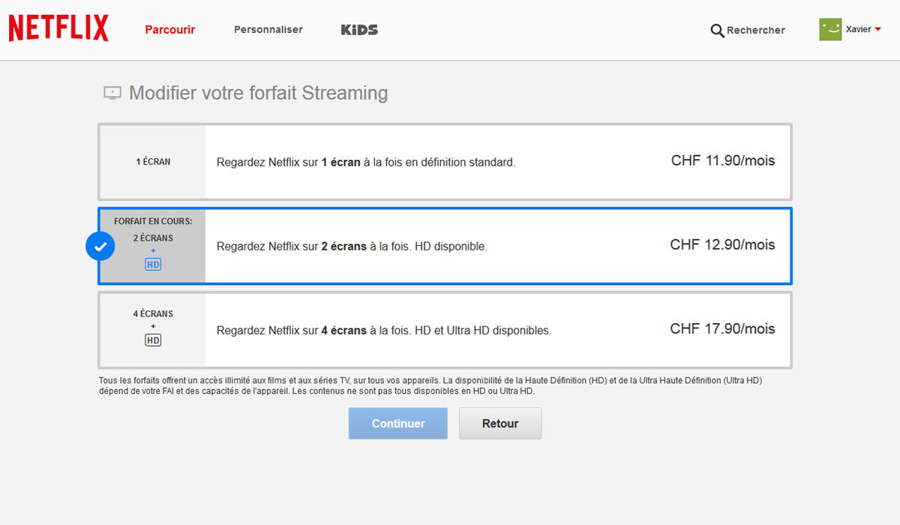Image resolution: width=900 pixels, height=525 pixels.
Task: Click the Retour button
Action: pos(499,423)
